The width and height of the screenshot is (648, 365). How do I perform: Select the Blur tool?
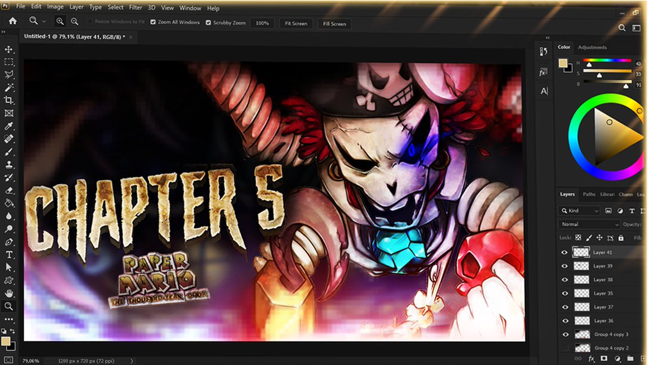point(9,216)
